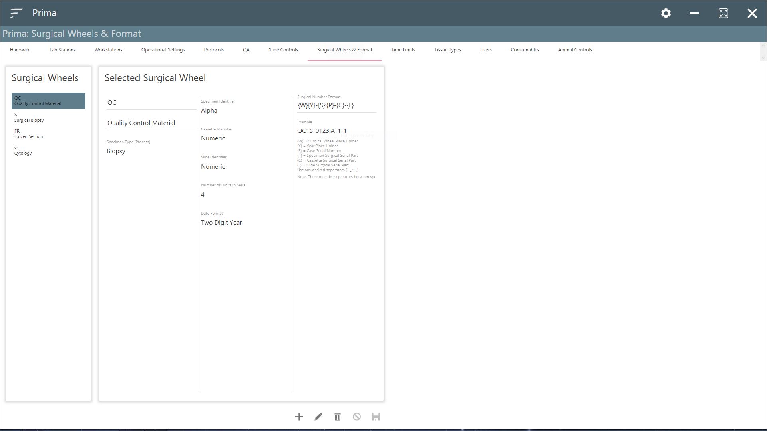Close the Prima window
This screenshot has height=431, width=767.
click(x=752, y=13)
